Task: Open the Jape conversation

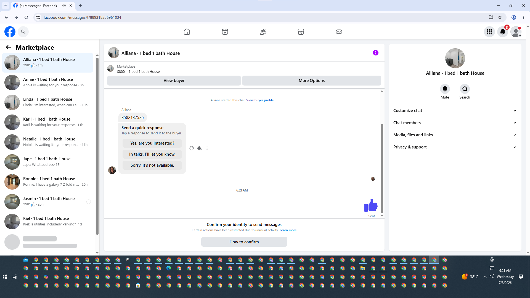Action: coord(48,162)
